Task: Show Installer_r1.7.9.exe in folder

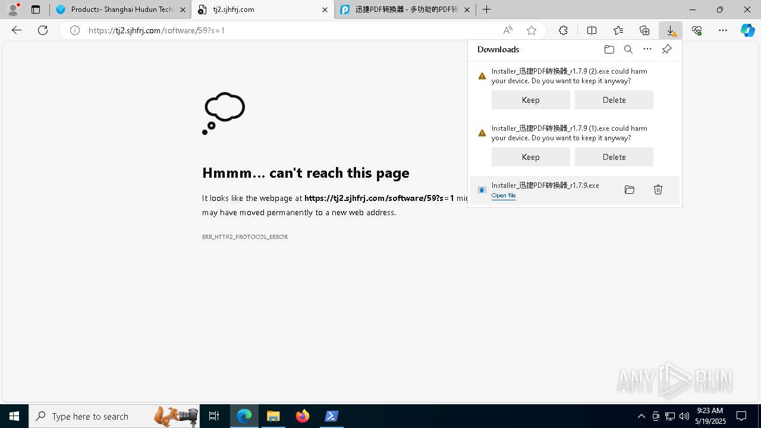Action: (630, 190)
